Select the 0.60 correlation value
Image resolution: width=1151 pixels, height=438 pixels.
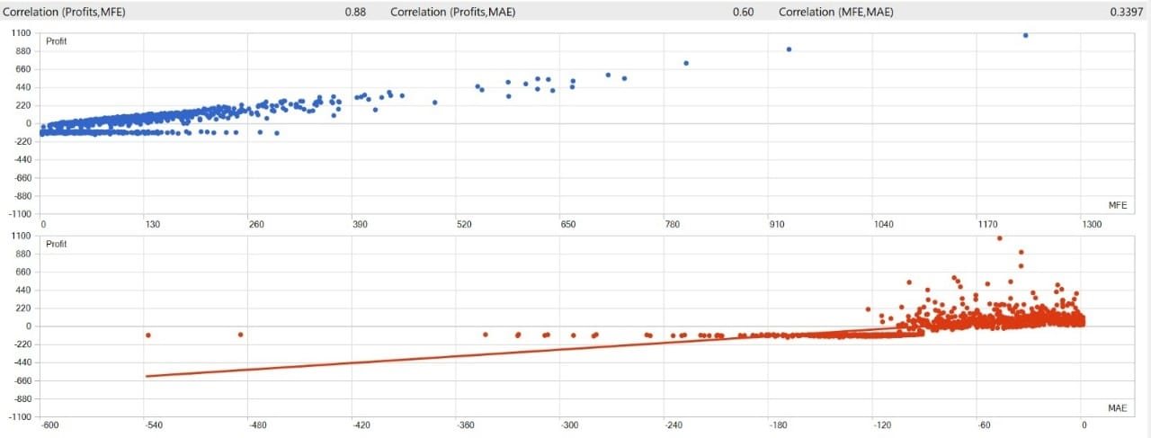coord(743,13)
